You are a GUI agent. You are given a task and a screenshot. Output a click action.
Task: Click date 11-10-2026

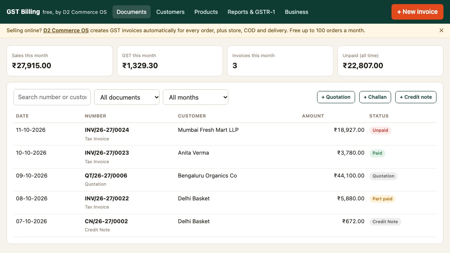[x=31, y=130]
